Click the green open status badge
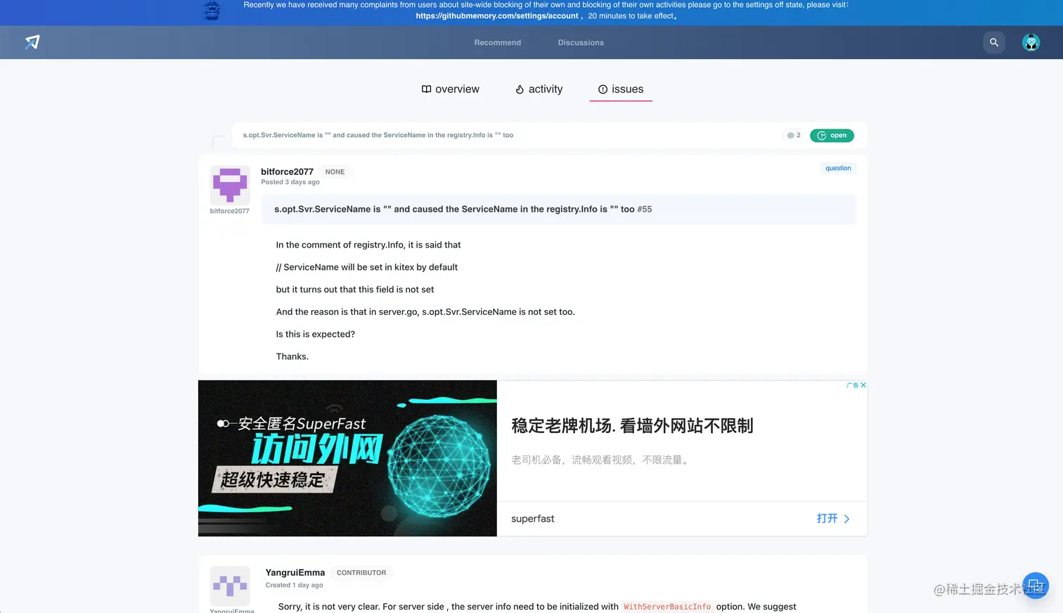The image size is (1063, 613). click(x=832, y=136)
